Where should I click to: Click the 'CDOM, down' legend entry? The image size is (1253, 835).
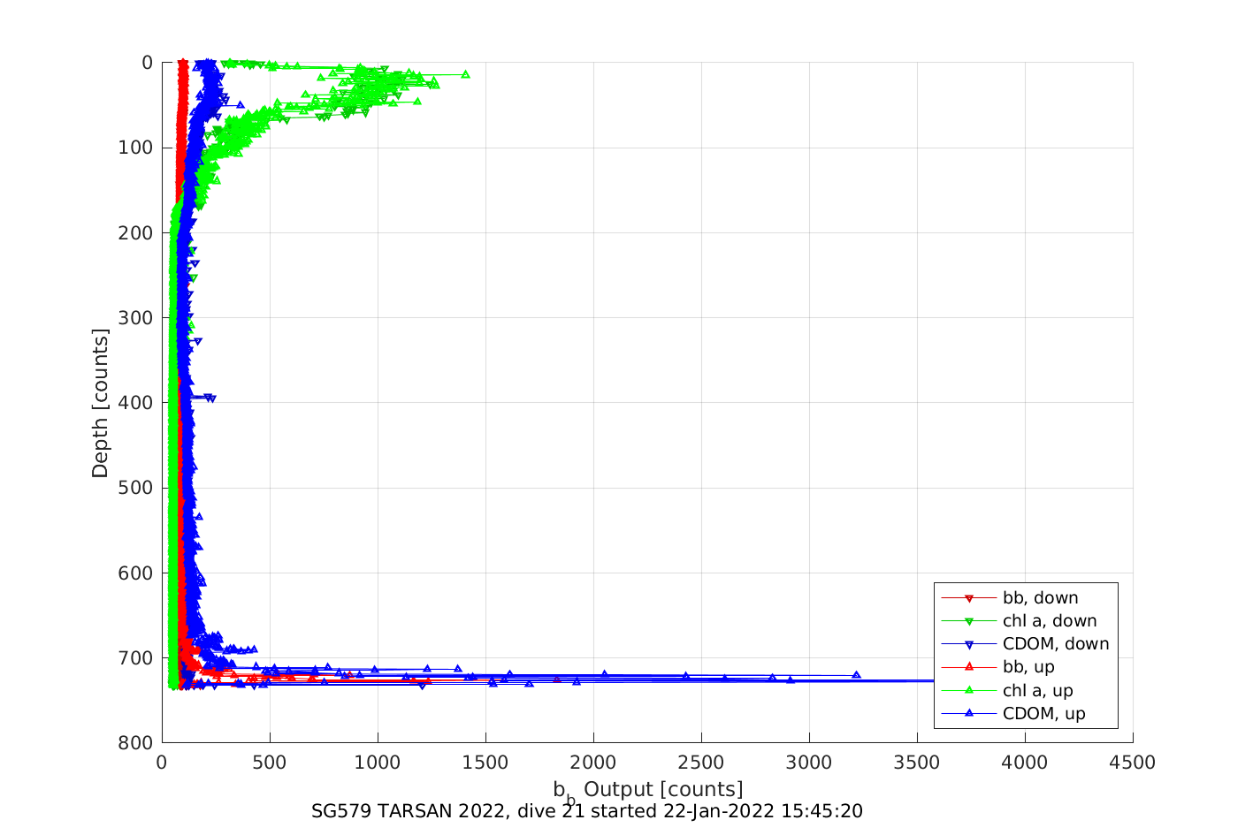tap(1026, 644)
